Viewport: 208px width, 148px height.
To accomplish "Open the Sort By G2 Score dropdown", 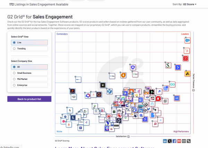I will click(189, 4).
